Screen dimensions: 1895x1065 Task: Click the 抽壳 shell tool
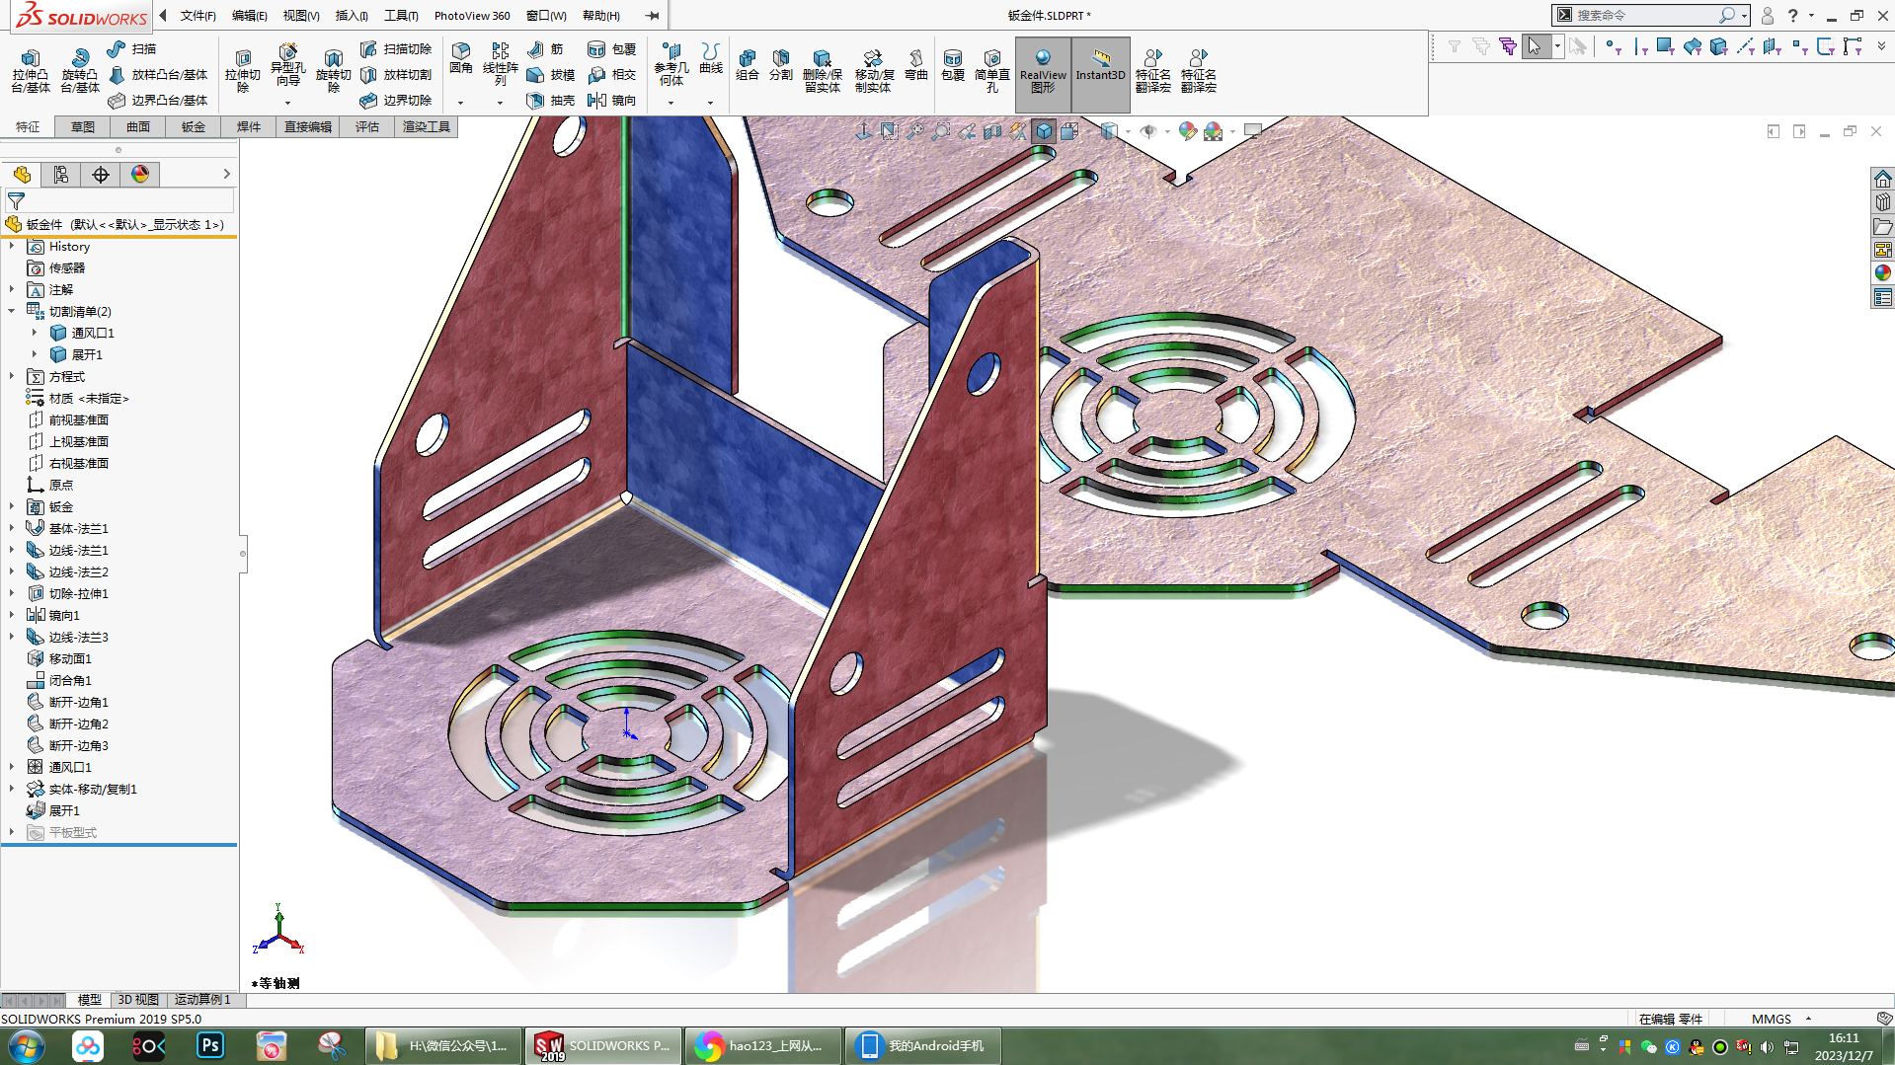pyautogui.click(x=551, y=100)
